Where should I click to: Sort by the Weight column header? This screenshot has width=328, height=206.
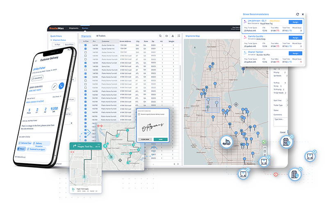click(x=171, y=41)
